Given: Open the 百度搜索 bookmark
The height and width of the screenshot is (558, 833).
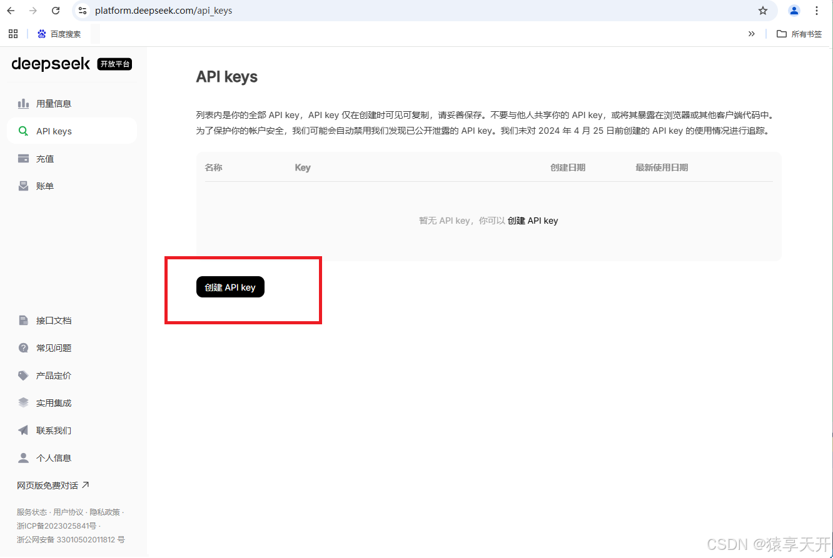Looking at the screenshot, I should [59, 34].
